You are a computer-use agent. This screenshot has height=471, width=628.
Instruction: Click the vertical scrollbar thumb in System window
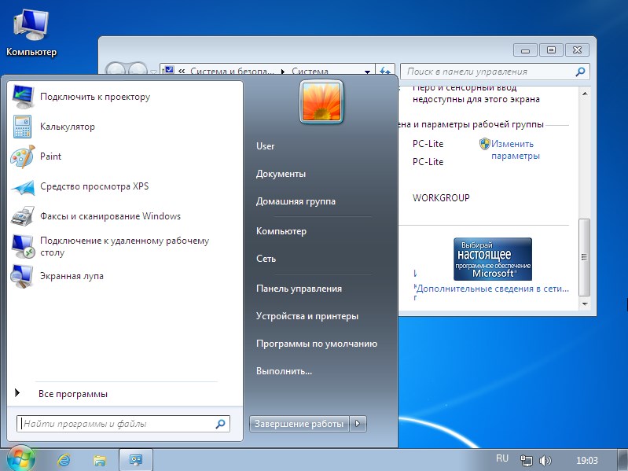[x=585, y=258]
